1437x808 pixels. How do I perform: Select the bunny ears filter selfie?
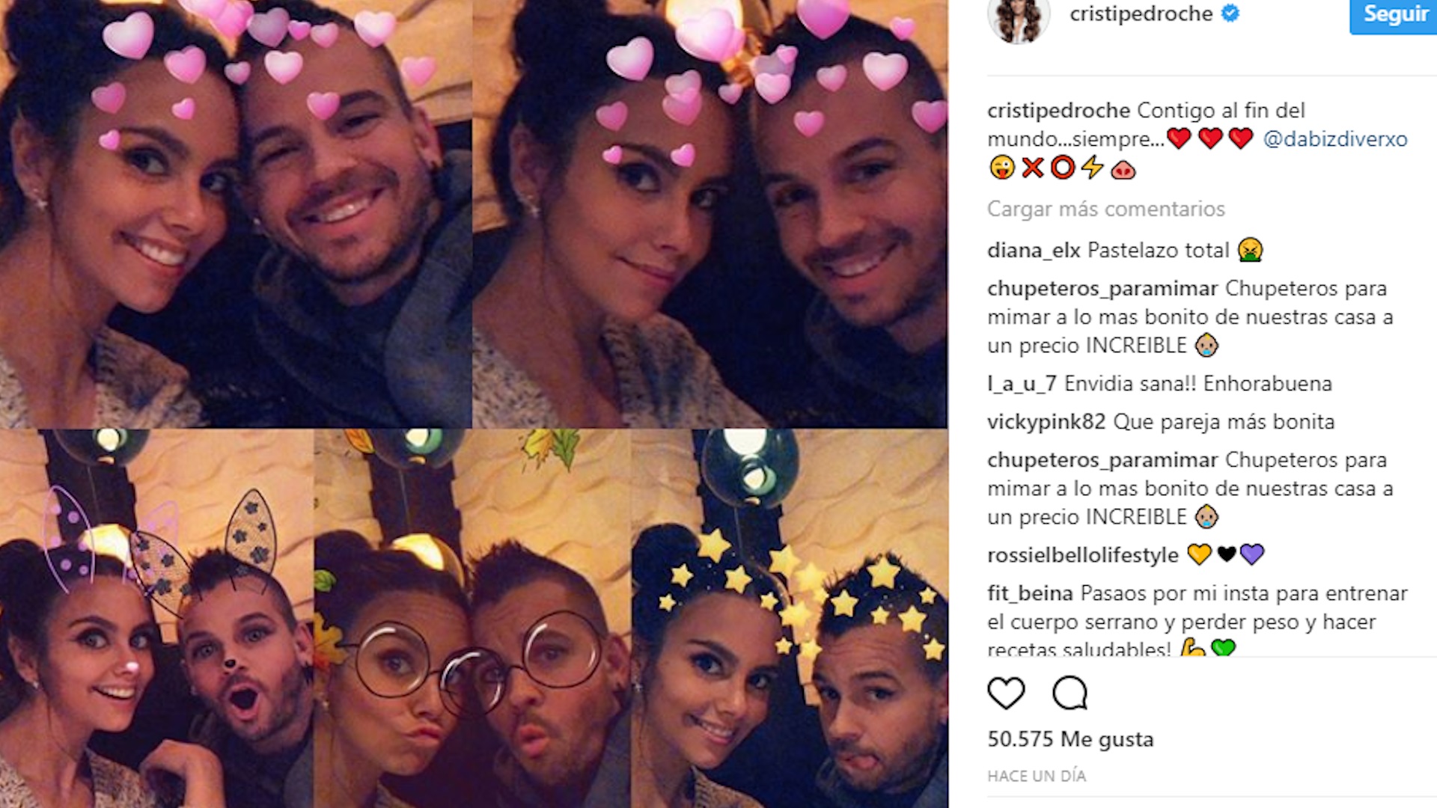pyautogui.click(x=156, y=619)
